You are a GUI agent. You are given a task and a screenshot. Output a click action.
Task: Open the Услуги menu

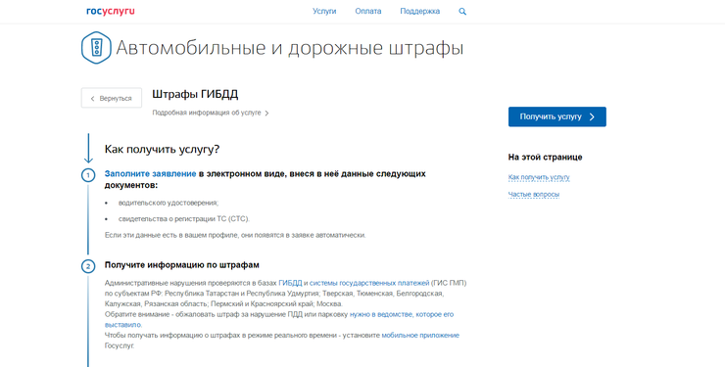tap(324, 11)
